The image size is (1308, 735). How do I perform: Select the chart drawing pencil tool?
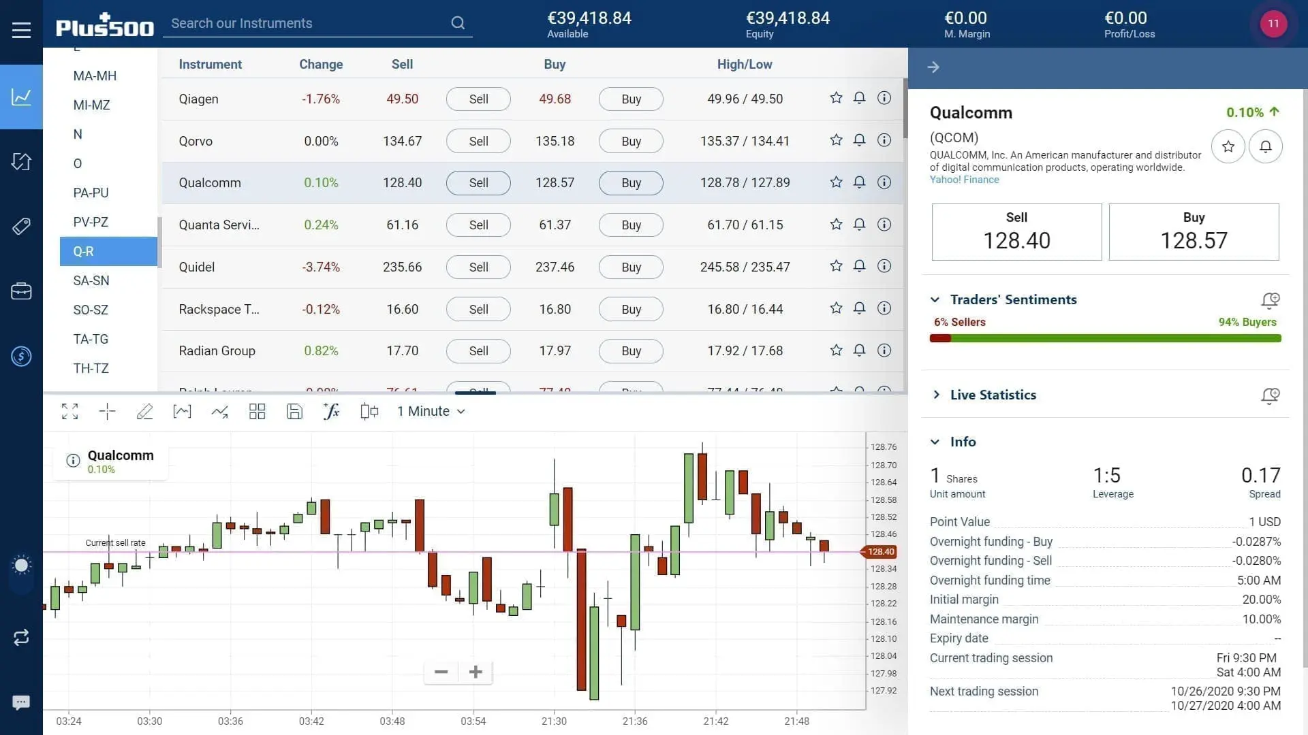click(144, 411)
